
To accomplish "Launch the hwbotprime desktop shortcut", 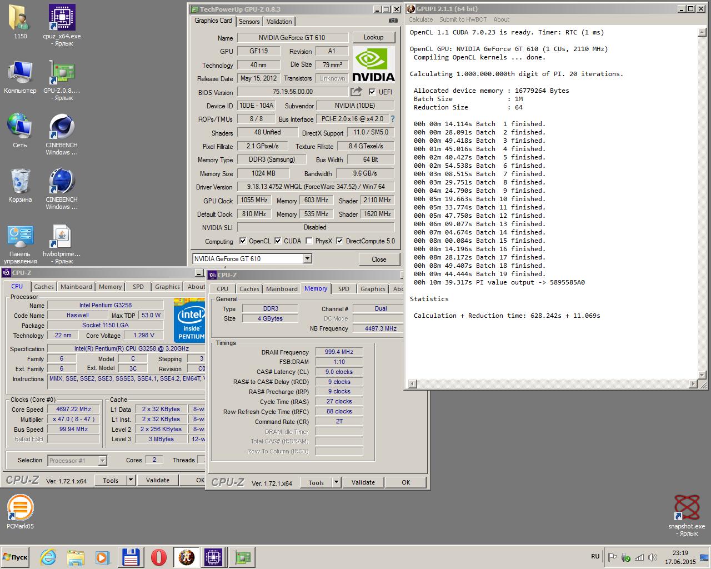I will click(x=62, y=243).
